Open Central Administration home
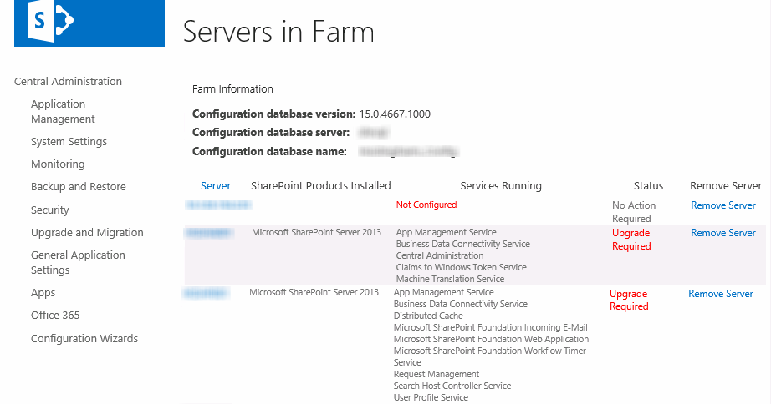The width and height of the screenshot is (771, 404). [68, 82]
